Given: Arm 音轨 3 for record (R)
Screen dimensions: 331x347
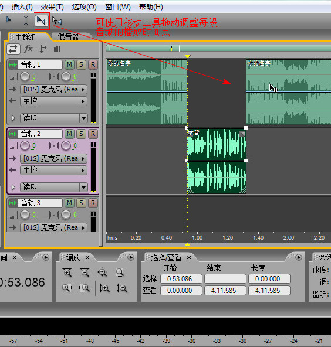Looking at the screenshot, I should pos(93,203).
